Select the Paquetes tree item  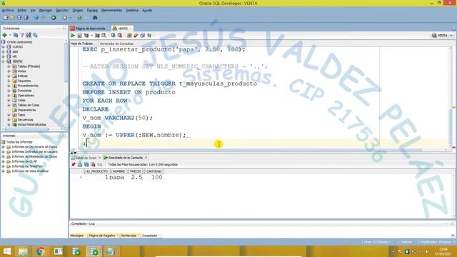tap(24, 81)
